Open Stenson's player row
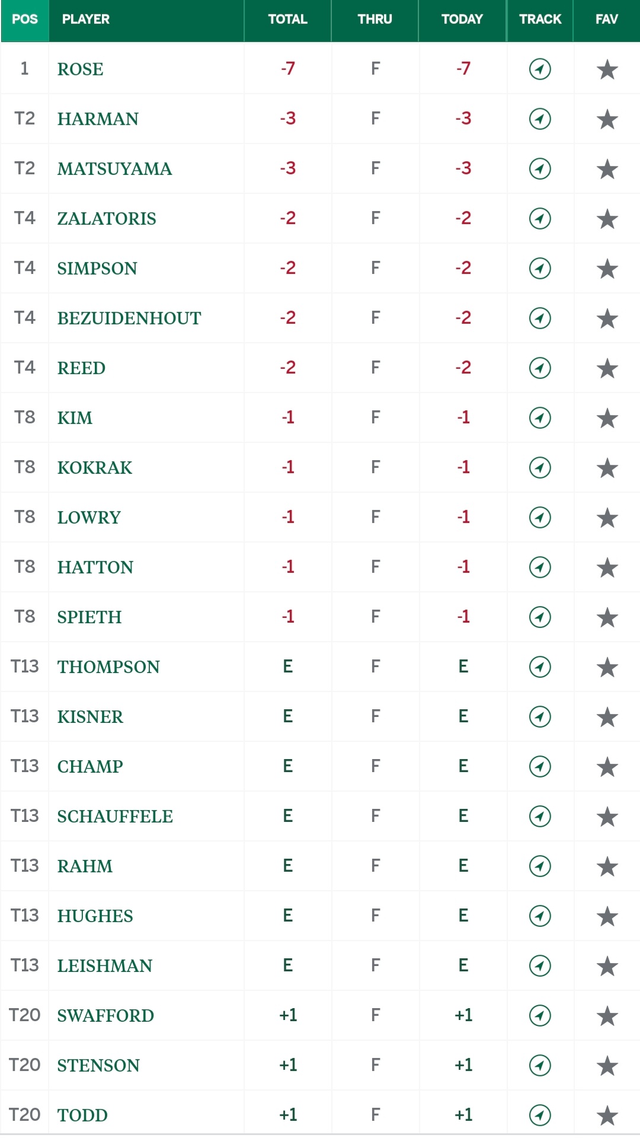Screen dimensions: 640x1138 pyautogui.click(x=320, y=1065)
